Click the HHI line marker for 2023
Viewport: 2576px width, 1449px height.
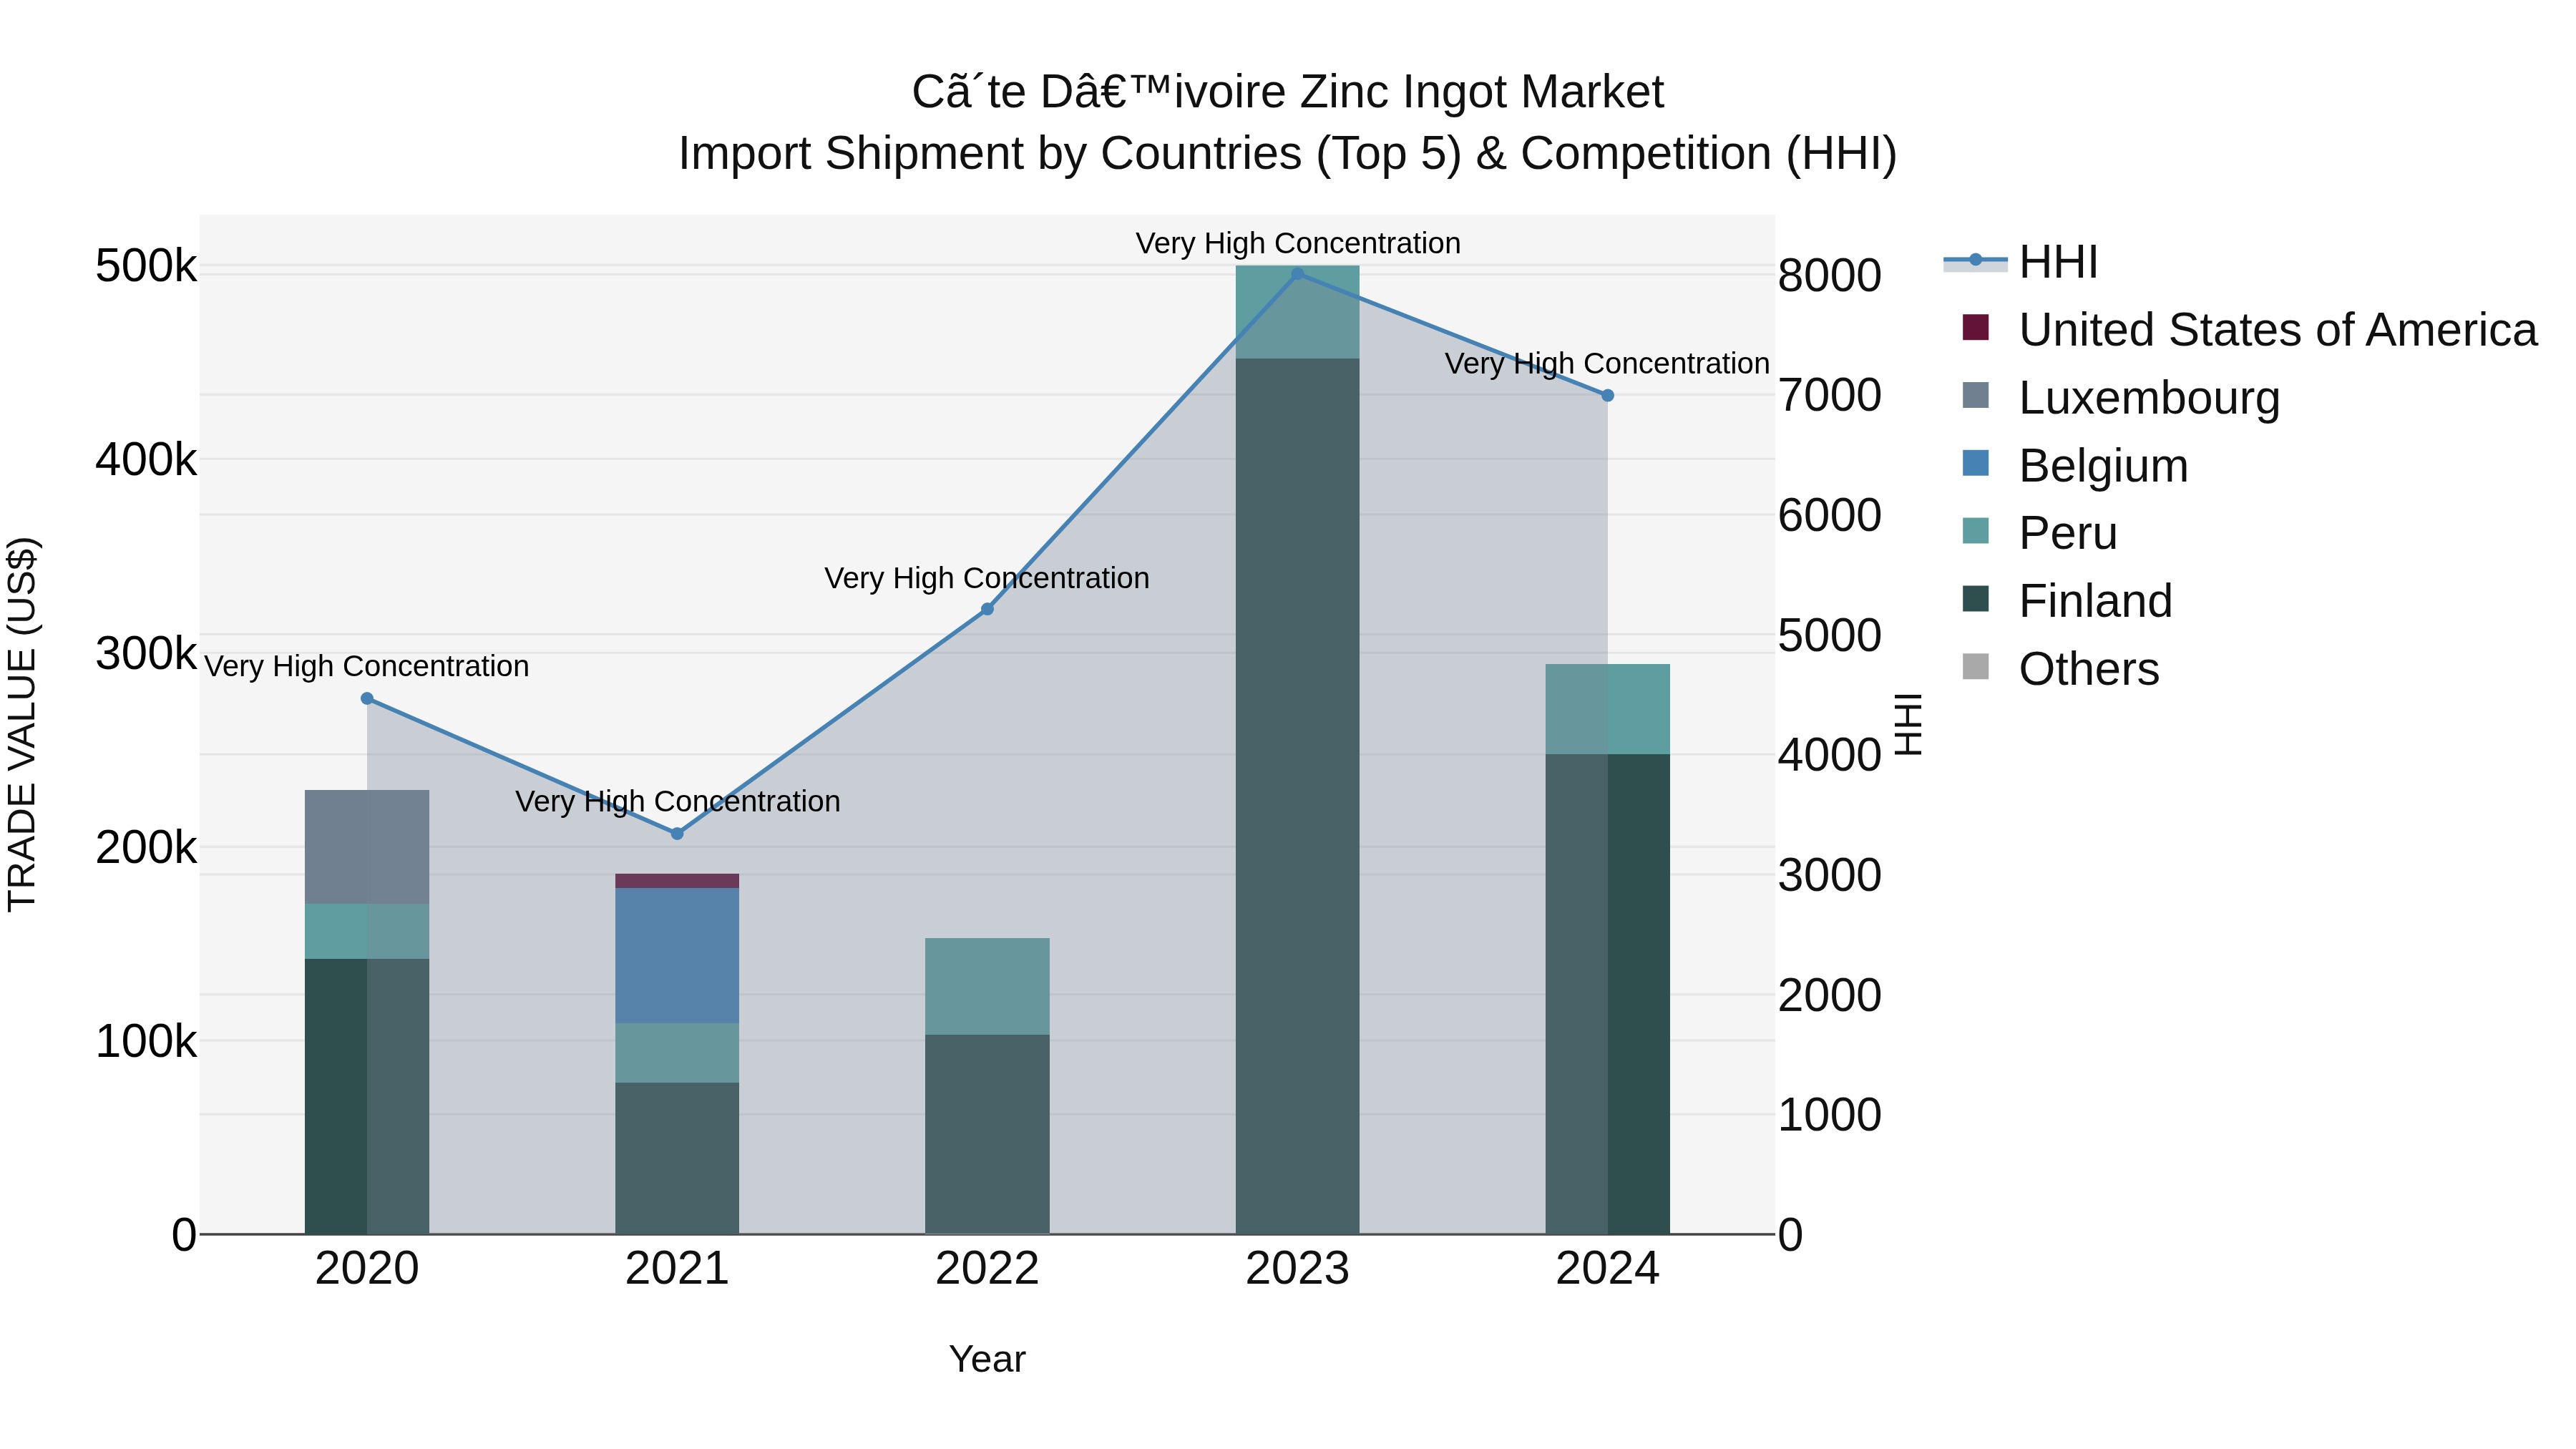[1297, 273]
